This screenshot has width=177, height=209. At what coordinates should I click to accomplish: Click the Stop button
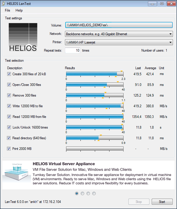click(139, 202)
